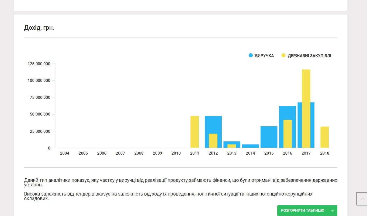Toggle the ДЕРЖАВНІ ЗАКУПІВЛІ legend label
This screenshot has width=367, height=216.
click(309, 56)
